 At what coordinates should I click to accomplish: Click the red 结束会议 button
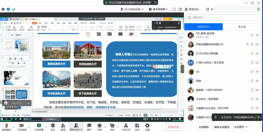point(173,127)
